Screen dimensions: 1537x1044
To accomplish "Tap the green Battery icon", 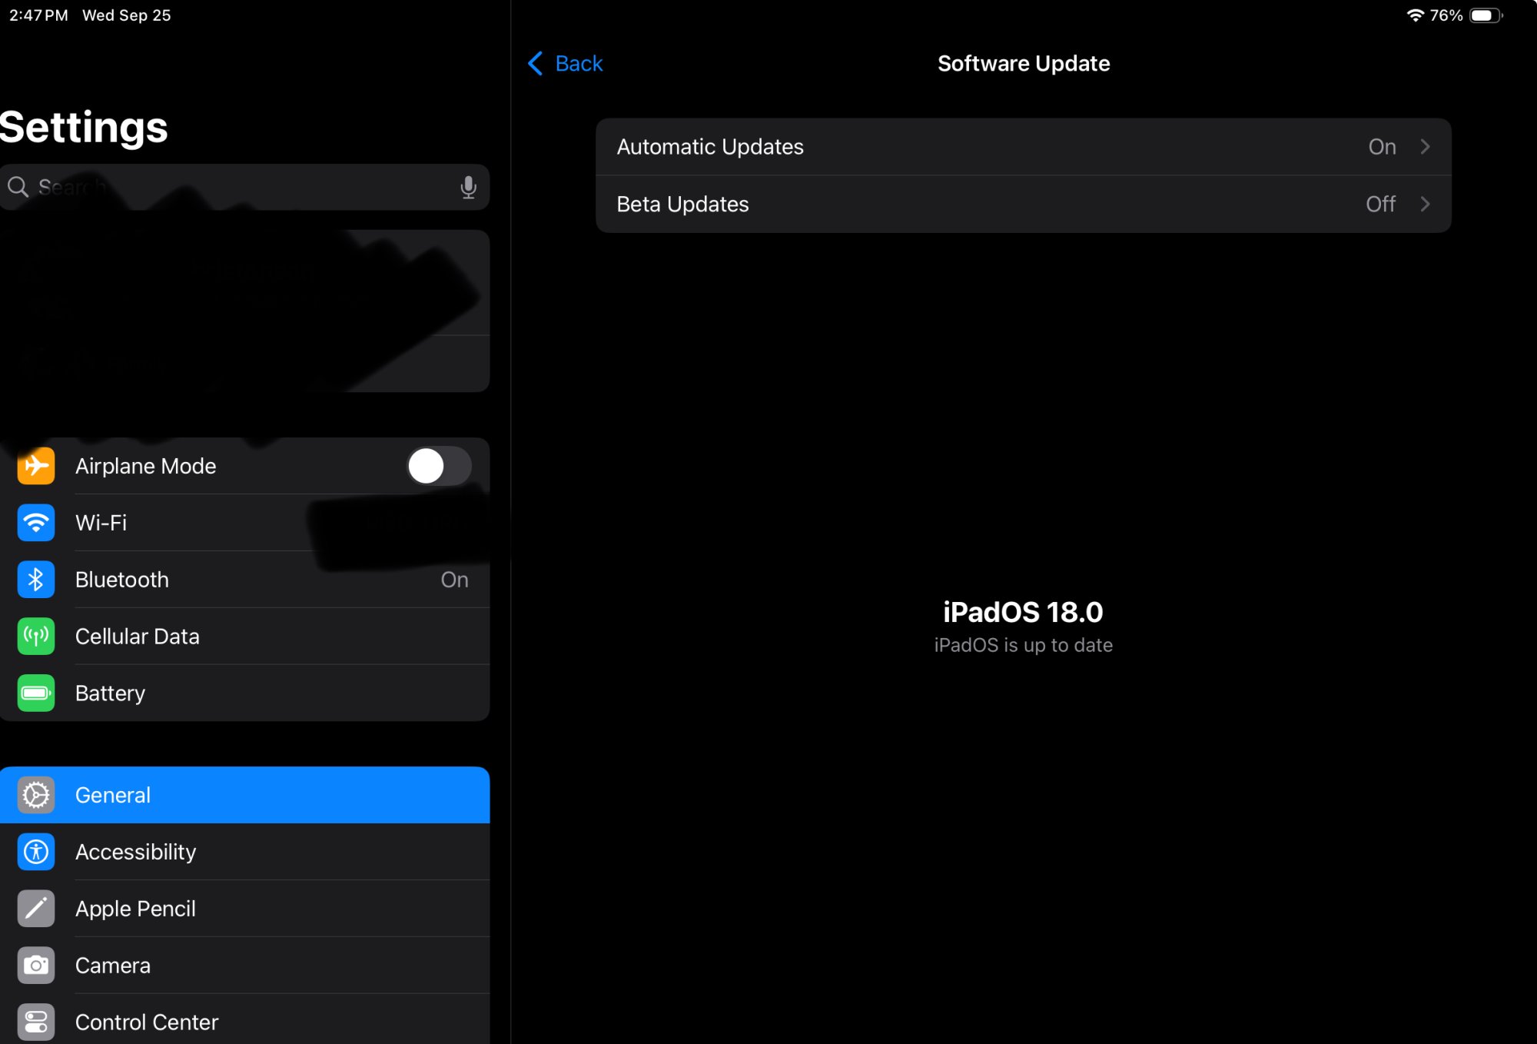I will pos(35,693).
